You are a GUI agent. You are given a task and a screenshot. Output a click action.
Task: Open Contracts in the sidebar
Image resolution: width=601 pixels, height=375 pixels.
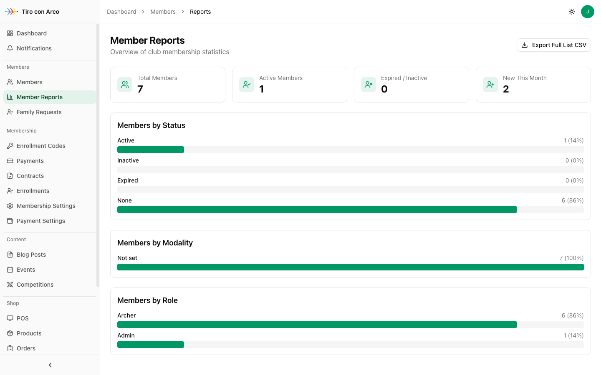click(30, 176)
